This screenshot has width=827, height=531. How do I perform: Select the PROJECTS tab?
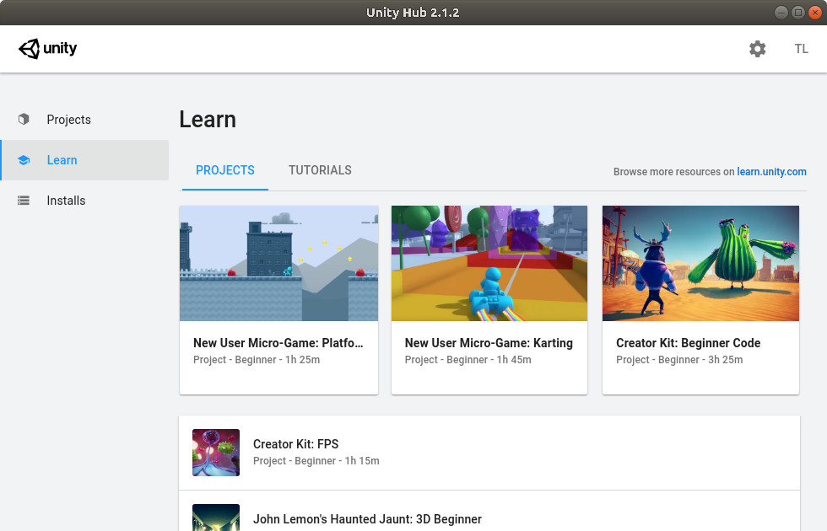pyautogui.click(x=224, y=170)
